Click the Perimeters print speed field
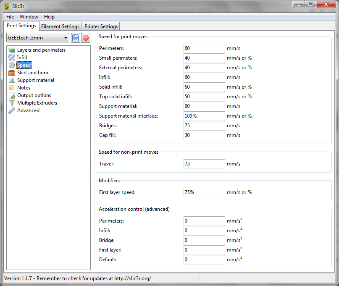The height and width of the screenshot is (286, 339). 204,48
